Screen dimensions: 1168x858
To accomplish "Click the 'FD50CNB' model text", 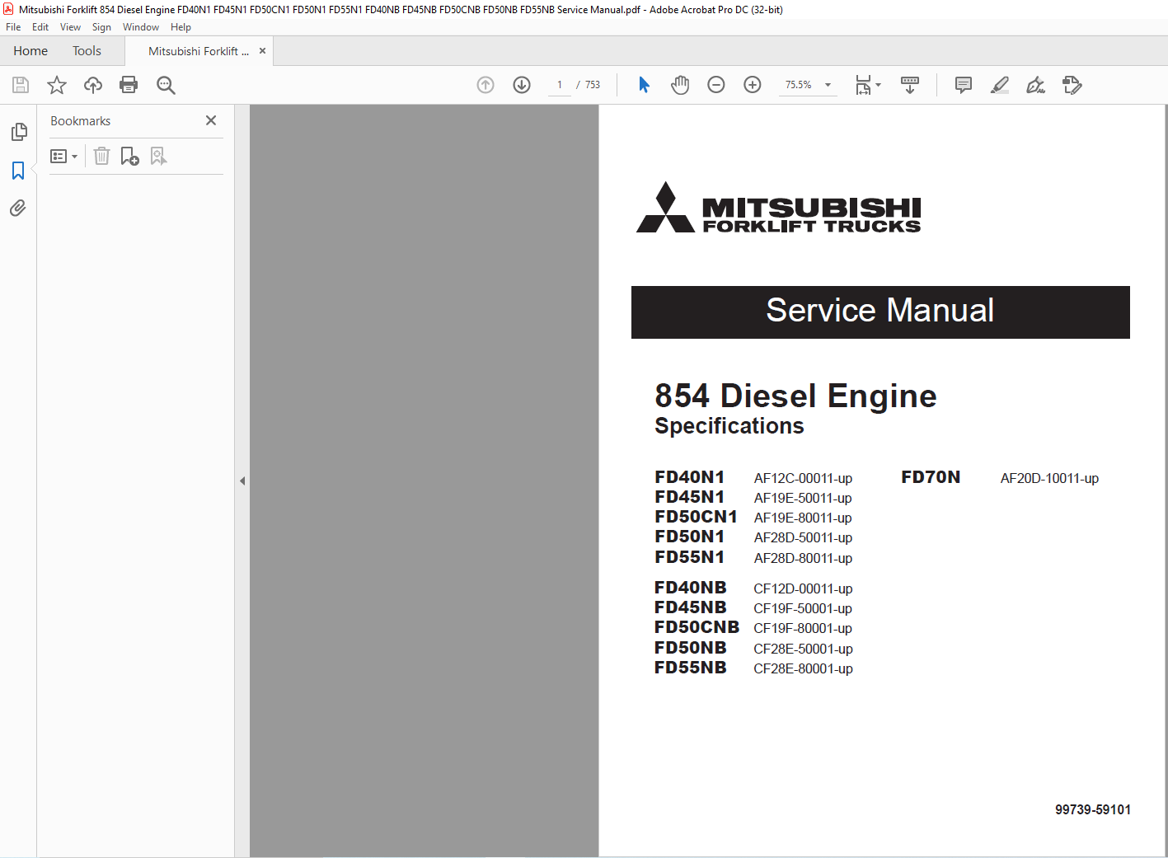I will [697, 627].
